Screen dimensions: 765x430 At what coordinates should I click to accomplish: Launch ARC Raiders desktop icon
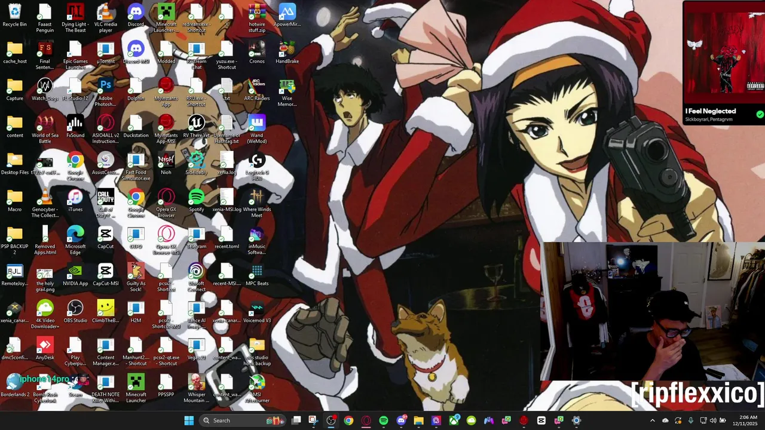point(257,90)
